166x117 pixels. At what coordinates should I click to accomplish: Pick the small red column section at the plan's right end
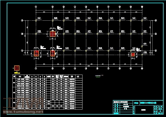coord(133,54)
